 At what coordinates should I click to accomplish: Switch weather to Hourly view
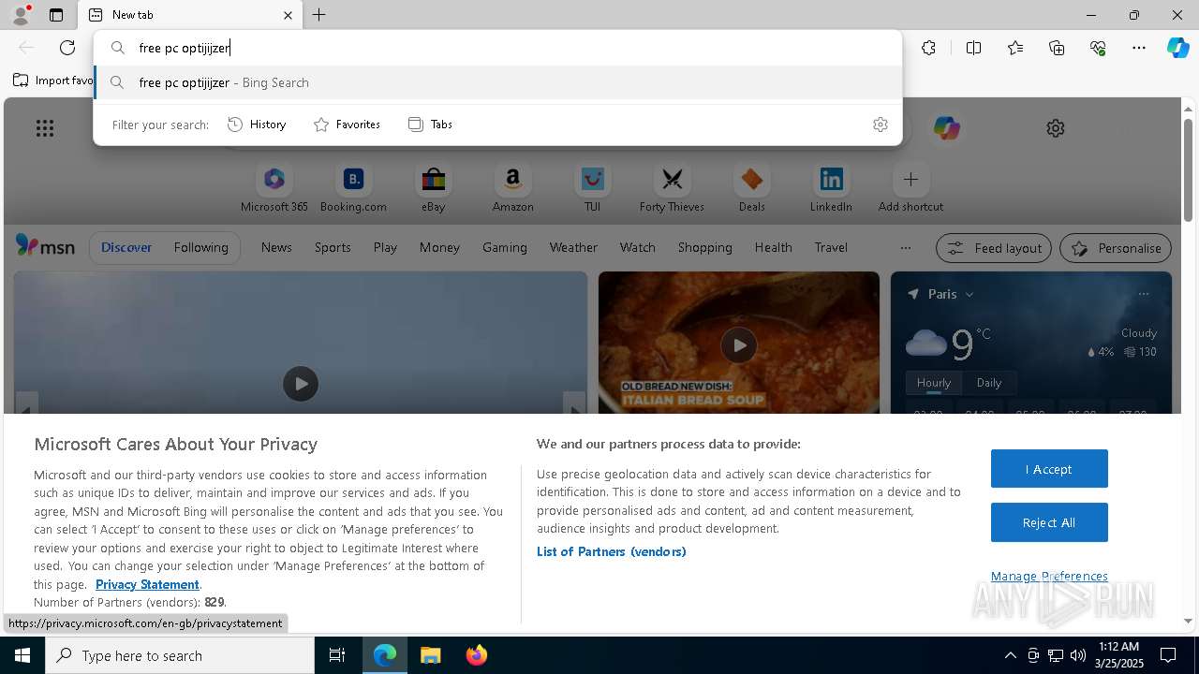(933, 383)
